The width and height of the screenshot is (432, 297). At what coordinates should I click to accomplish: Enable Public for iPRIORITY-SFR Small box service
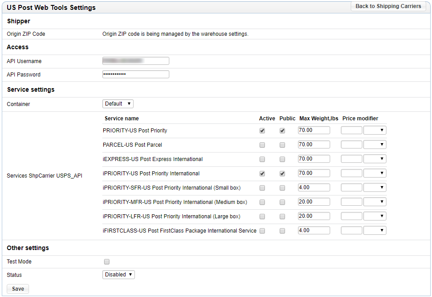tap(282, 188)
